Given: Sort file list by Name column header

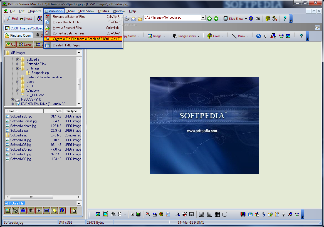Looking at the screenshot, I should 24,111.
